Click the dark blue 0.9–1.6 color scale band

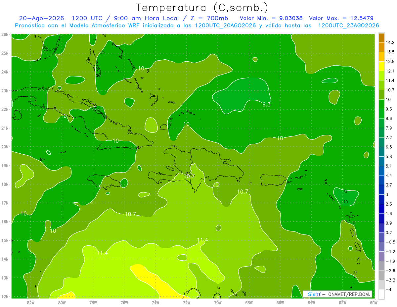tap(381, 218)
